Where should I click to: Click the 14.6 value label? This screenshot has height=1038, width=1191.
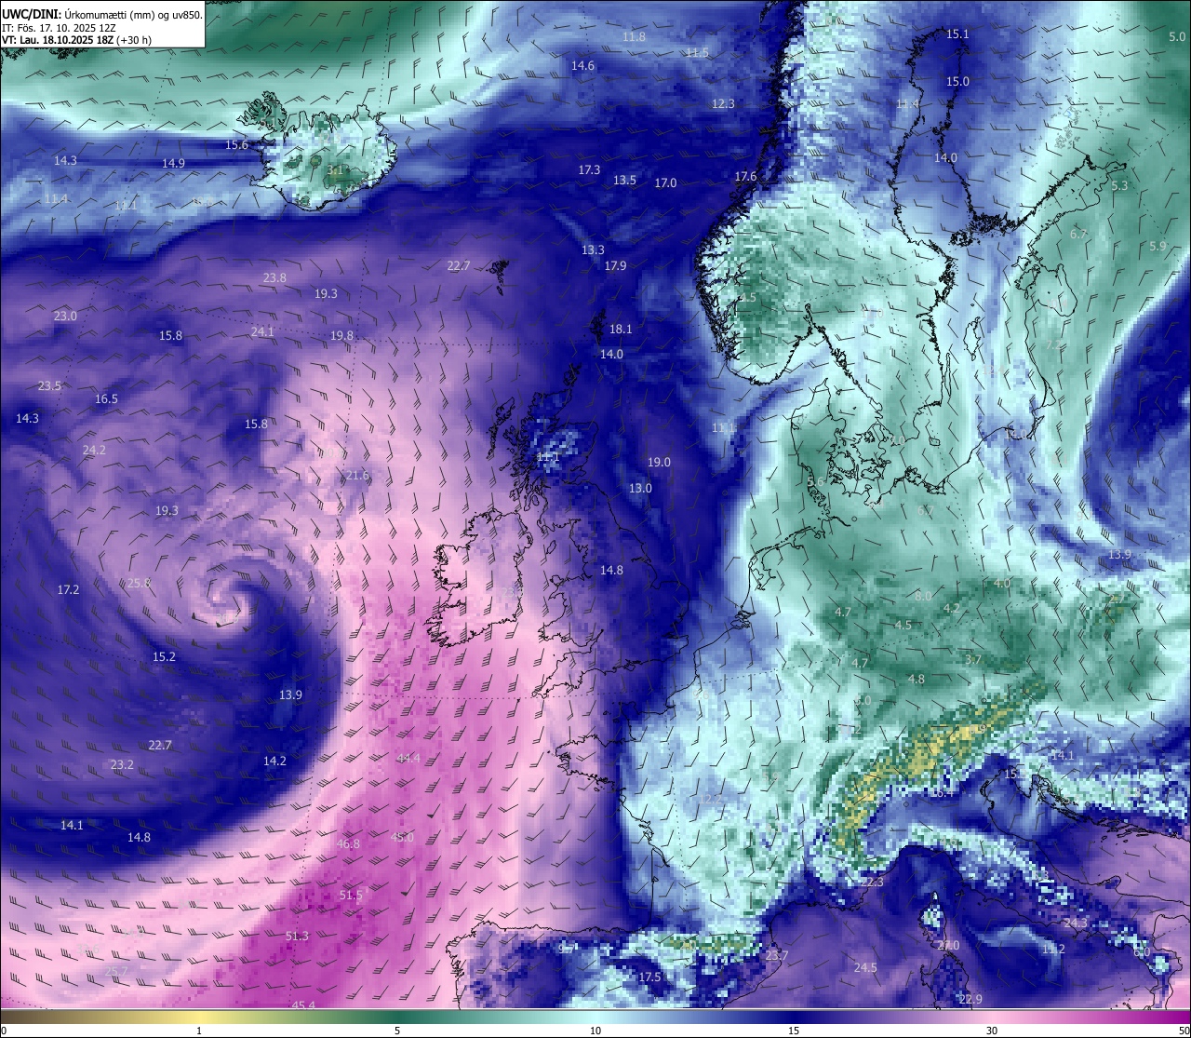click(582, 65)
